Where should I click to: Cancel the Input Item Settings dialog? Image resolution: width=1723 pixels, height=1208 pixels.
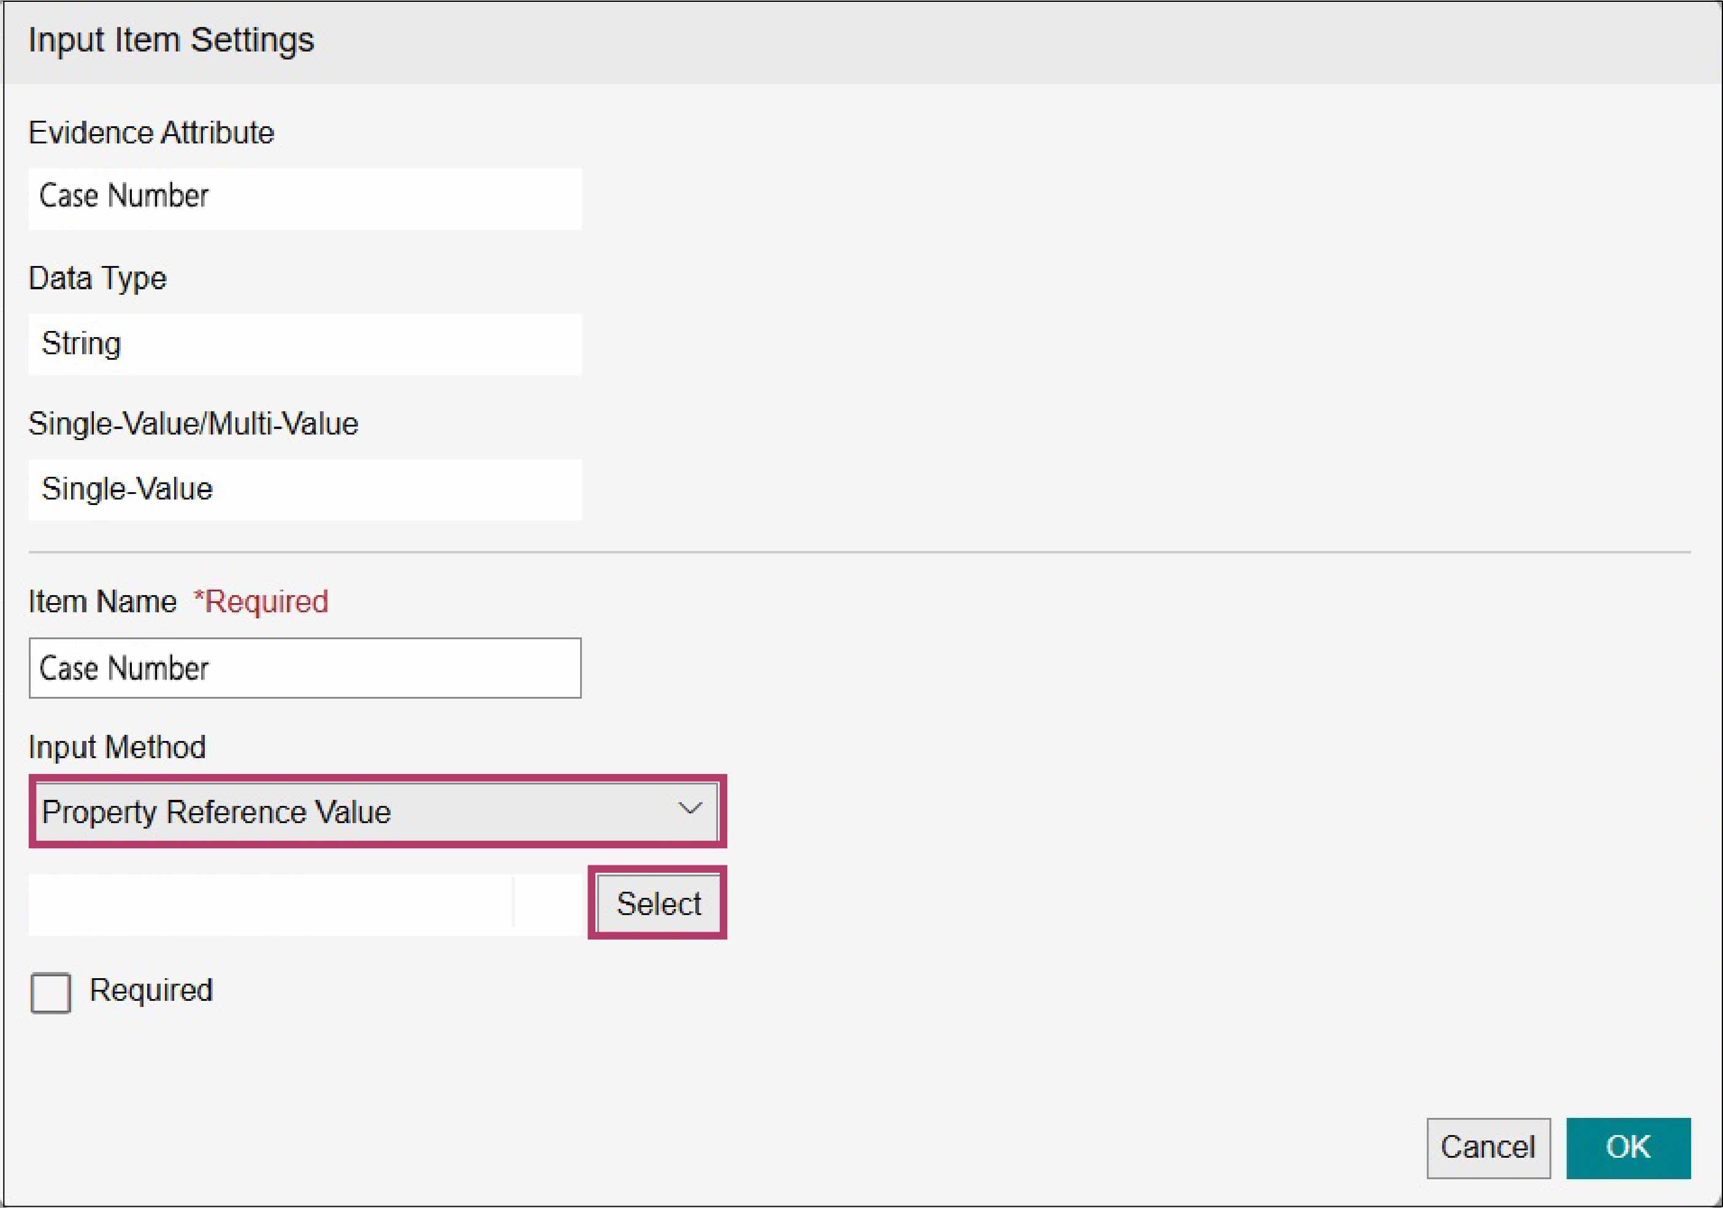1488,1147
